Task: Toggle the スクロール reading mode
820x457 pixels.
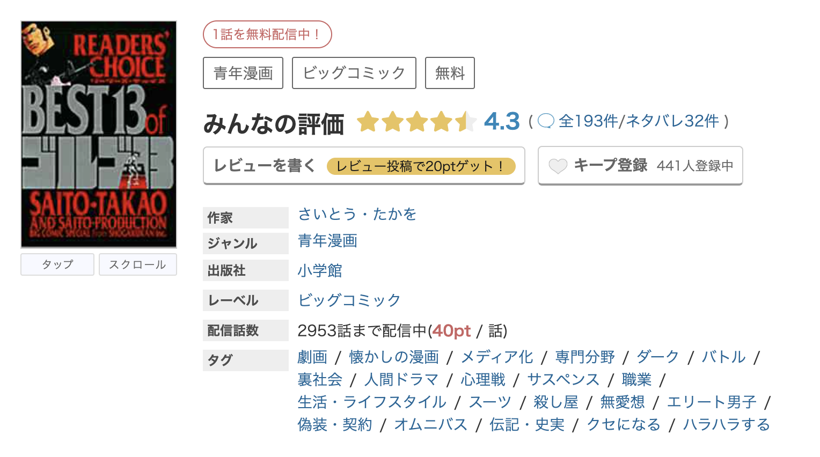Action: 137,264
